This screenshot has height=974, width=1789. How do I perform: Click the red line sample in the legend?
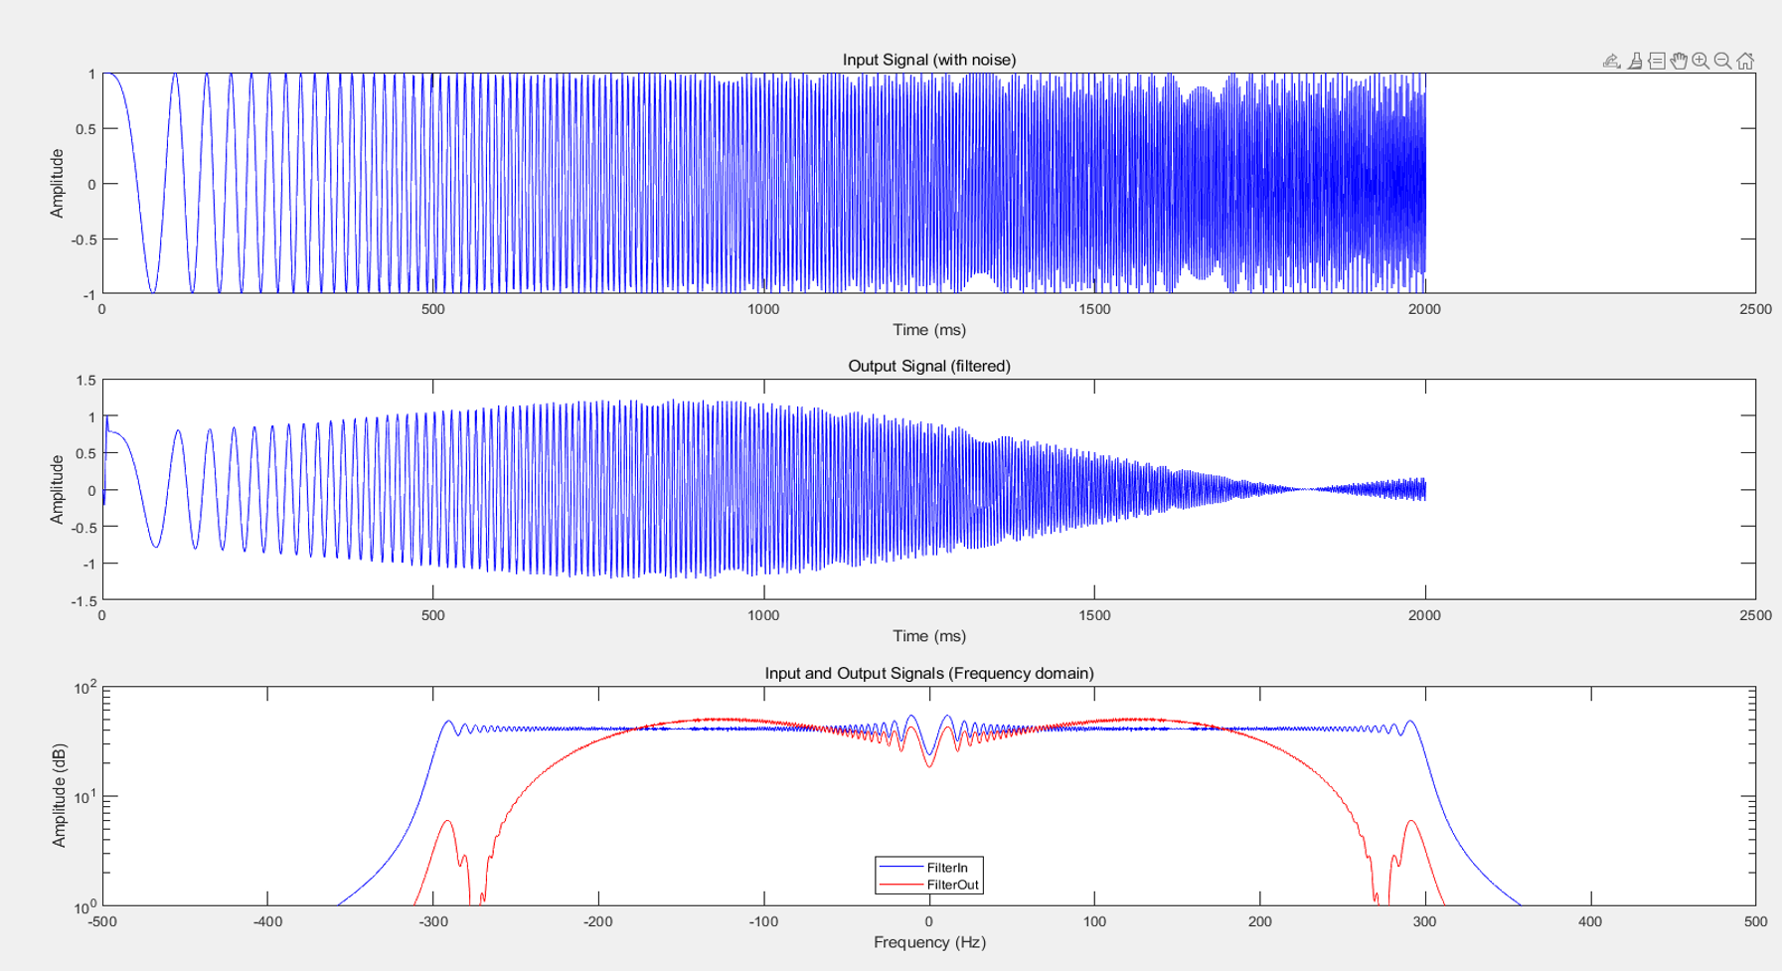click(x=901, y=885)
